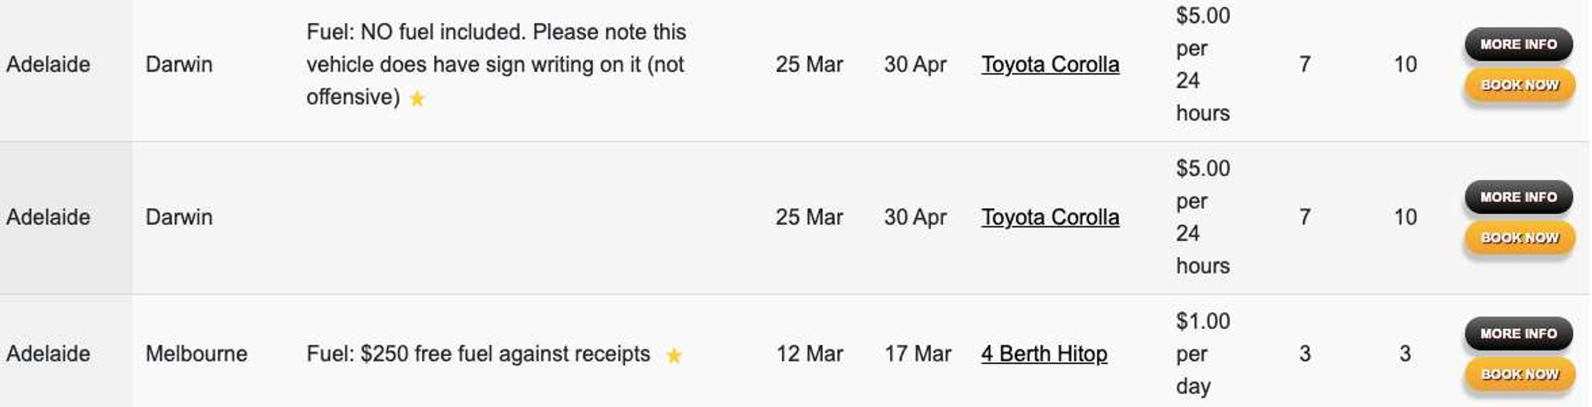This screenshot has height=407, width=1592.
Task: Open More Info for the Adelaide–Melbourne relocation
Action: [x=1519, y=334]
